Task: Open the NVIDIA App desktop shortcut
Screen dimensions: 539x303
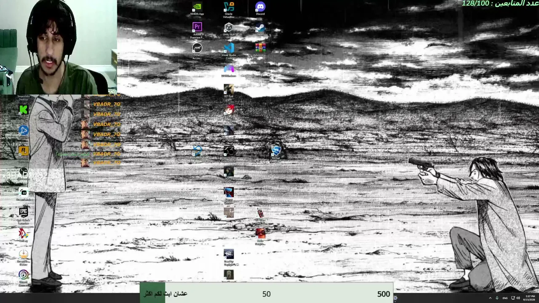Action: click(x=197, y=9)
